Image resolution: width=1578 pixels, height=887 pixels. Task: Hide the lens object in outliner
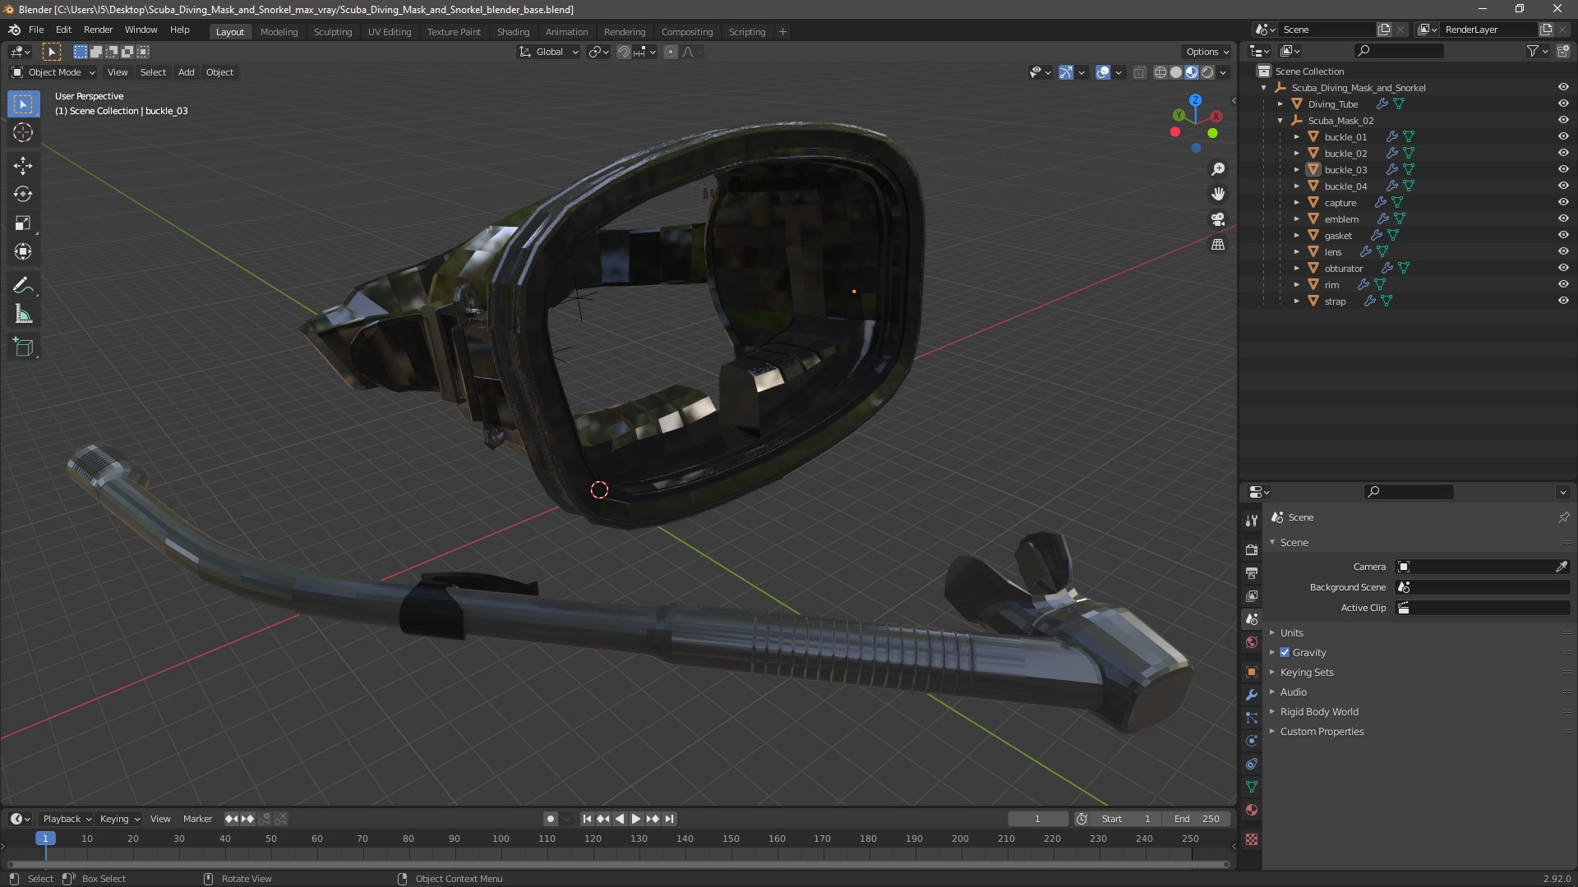[x=1563, y=251]
